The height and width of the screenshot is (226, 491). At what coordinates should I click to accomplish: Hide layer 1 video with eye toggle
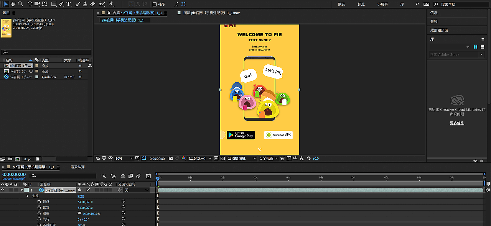(x=3, y=190)
